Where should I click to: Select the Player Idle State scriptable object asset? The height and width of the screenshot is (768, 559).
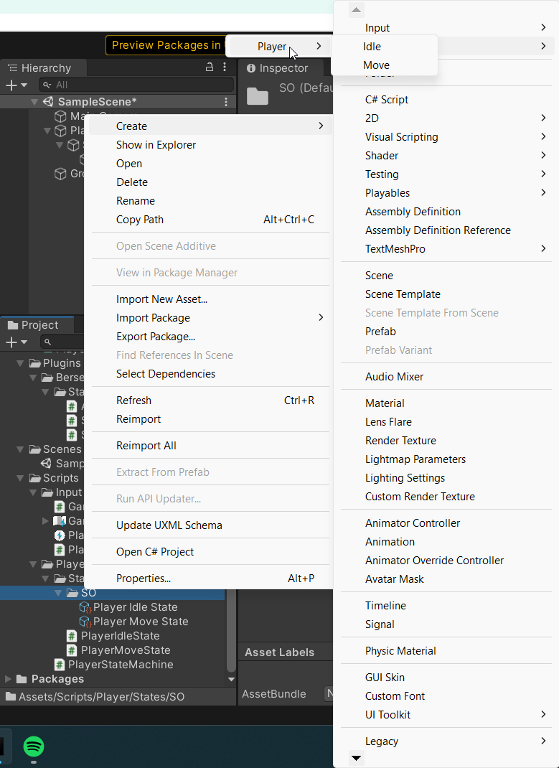(135, 607)
